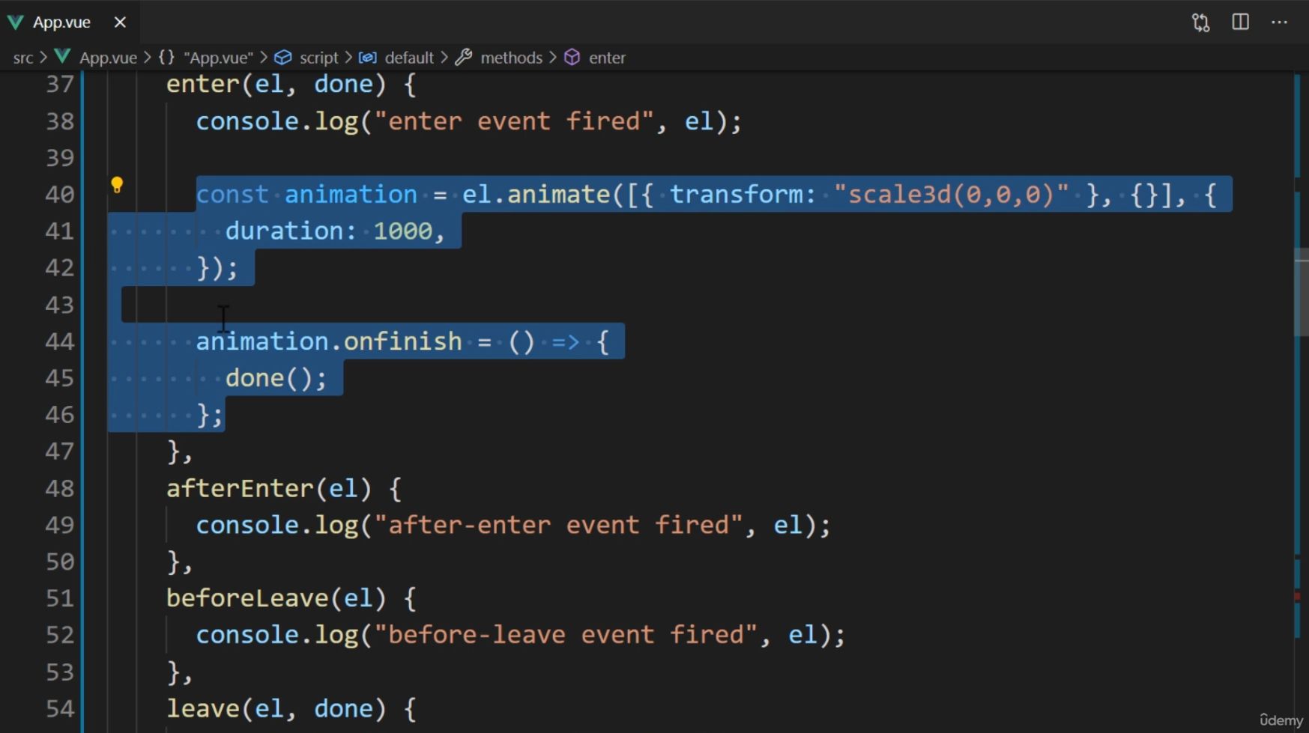Image resolution: width=1309 pixels, height=733 pixels.
Task: Open the enter breadcrumb
Action: [x=607, y=58]
